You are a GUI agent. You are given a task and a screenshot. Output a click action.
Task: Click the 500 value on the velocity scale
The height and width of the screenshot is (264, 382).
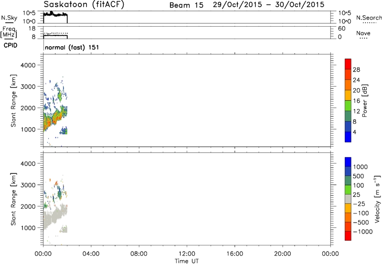click(359, 176)
